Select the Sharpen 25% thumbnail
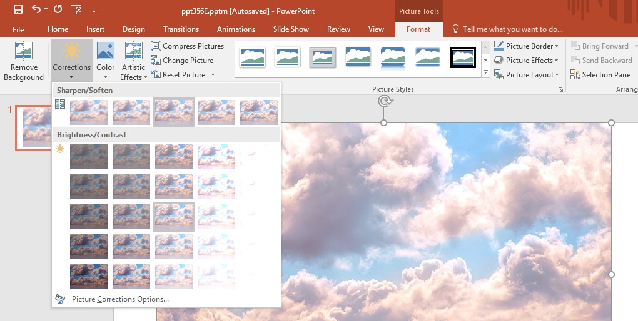This screenshot has height=321, width=638. click(x=216, y=112)
